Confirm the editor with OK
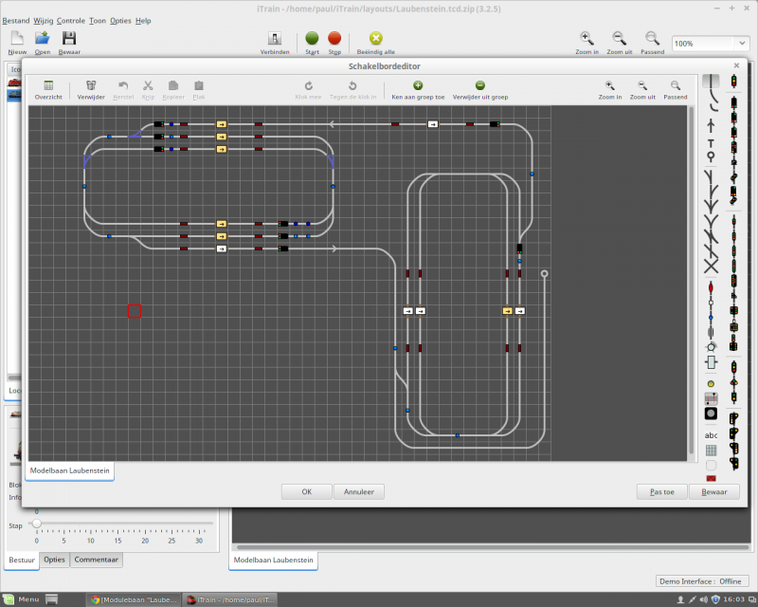The height and width of the screenshot is (607, 758). coord(307,492)
